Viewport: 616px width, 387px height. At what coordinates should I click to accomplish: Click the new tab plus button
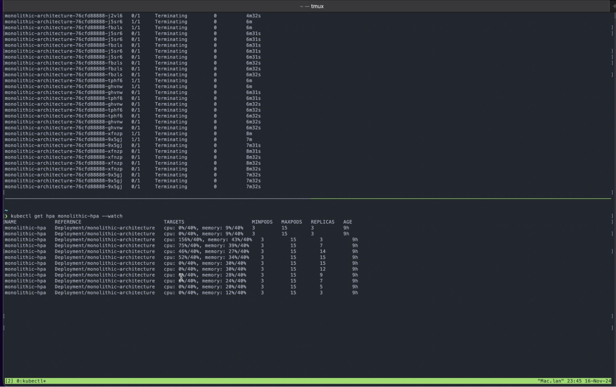click(614, 6)
